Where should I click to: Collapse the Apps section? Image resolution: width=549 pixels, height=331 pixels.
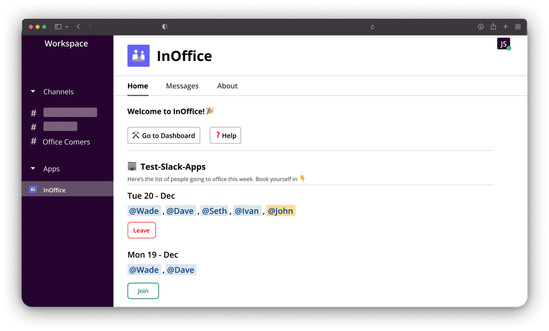pos(33,169)
